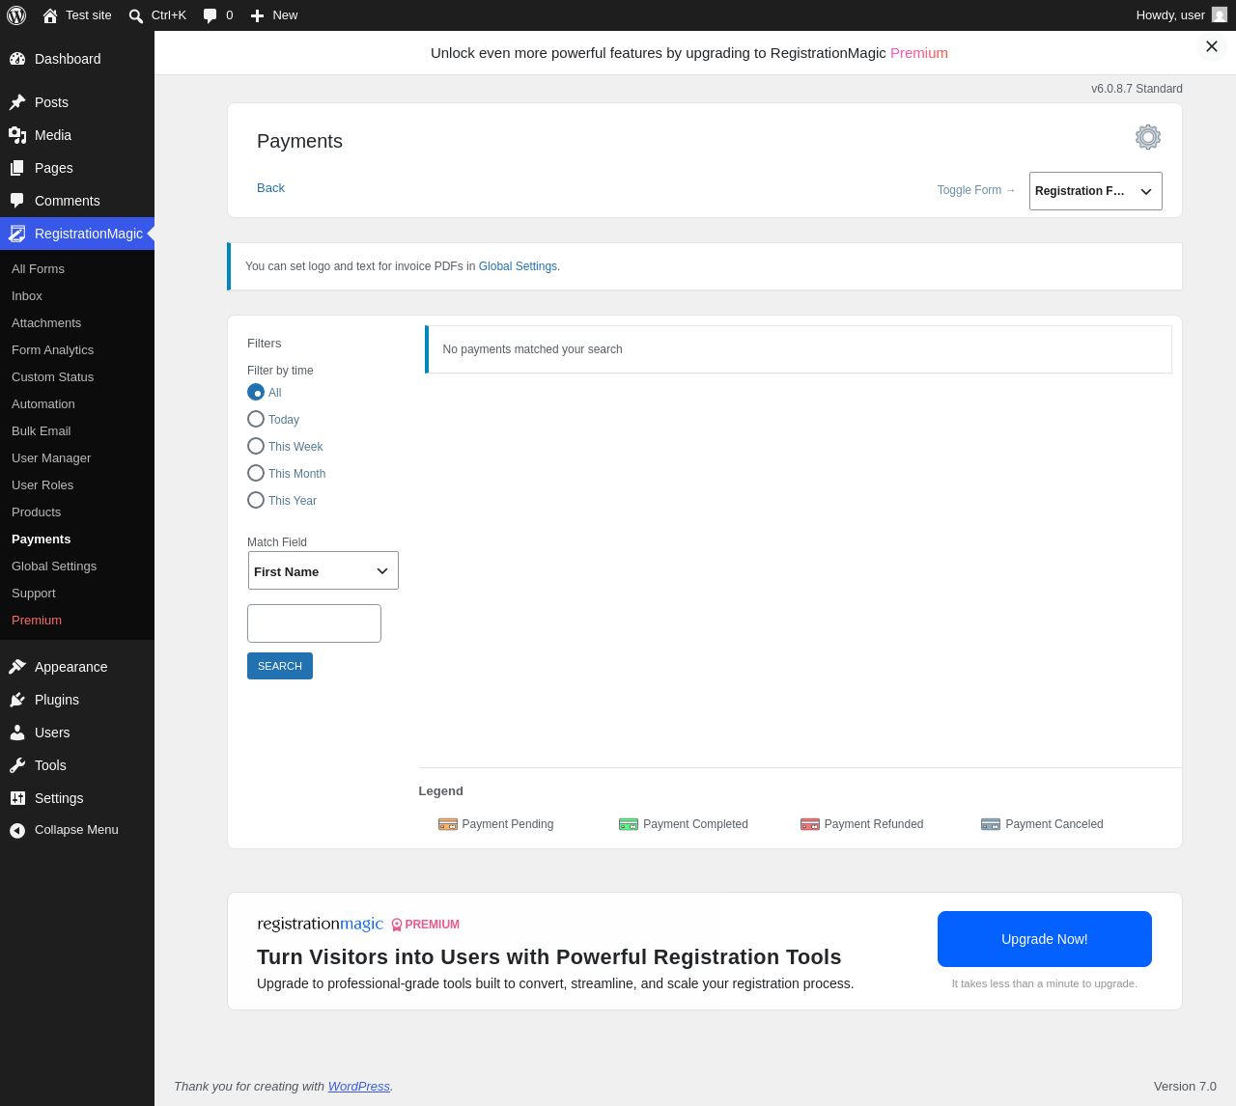Select the This Week time filter
Screen dimensions: 1236x1106
(256, 446)
